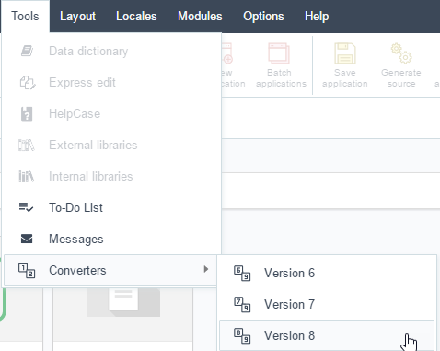This screenshot has width=440, height=351.
Task: Open the Help menu
Action: 317,17
